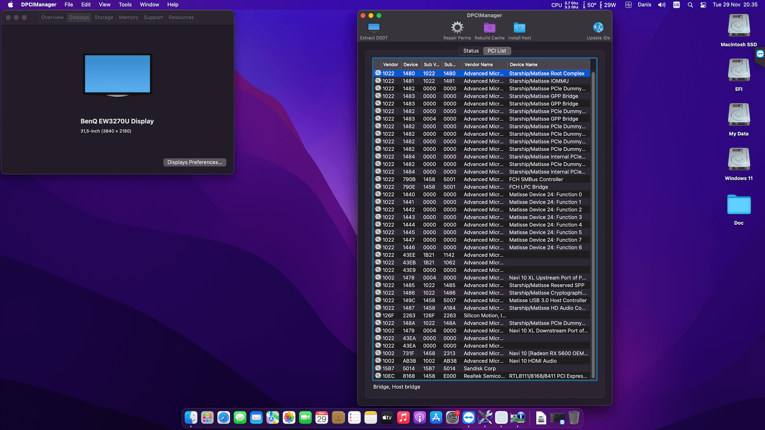Screen dimensions: 765x430
Task: Select the FCH SMBus Controller row
Action: point(536,180)
